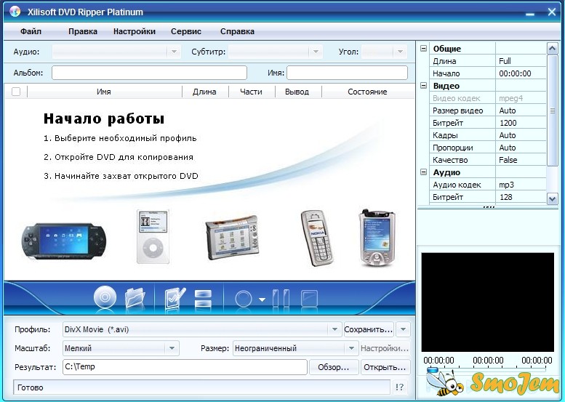Screen dimensions: 565x402
Task: Click the Состояние column header
Action: pos(367,92)
